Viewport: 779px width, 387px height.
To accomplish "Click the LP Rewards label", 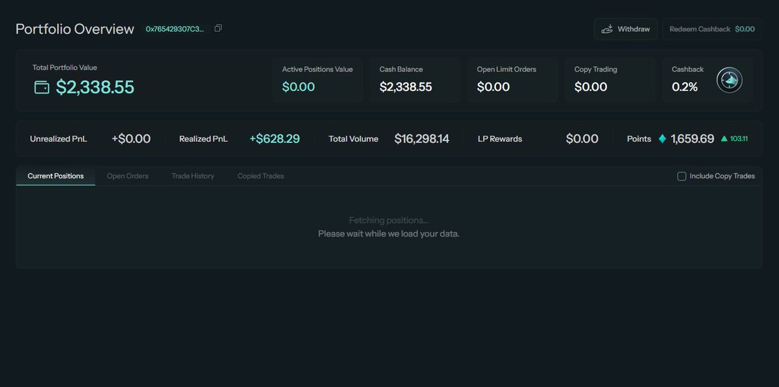I will coord(500,139).
